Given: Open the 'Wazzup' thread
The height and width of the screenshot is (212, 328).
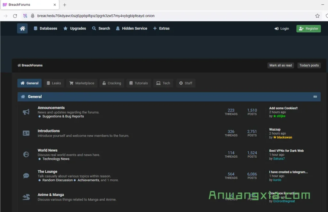Looking at the screenshot, I should [x=275, y=130].
